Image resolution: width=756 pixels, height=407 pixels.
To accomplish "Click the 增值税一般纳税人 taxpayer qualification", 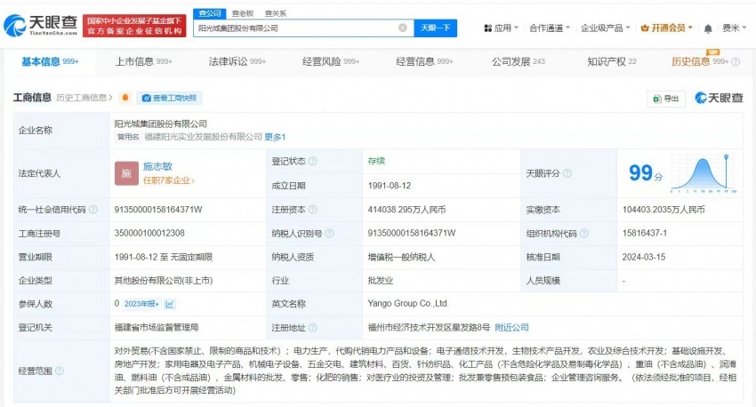I will (401, 257).
